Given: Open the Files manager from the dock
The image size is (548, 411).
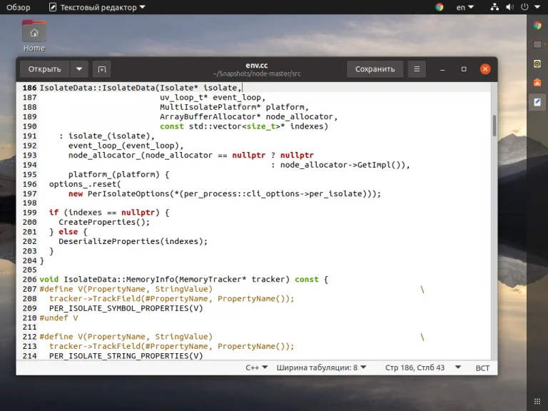Looking at the screenshot, I should [x=537, y=44].
